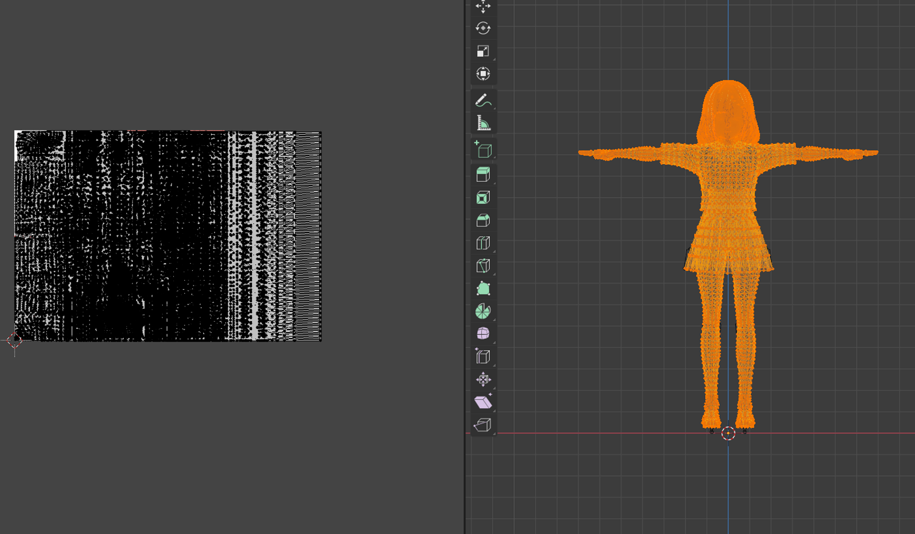Screen dimensions: 915x534
Task: Pick the Poly Build tool
Action: tap(483, 289)
